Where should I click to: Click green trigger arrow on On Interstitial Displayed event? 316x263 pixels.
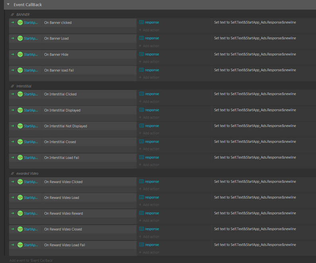point(13,110)
